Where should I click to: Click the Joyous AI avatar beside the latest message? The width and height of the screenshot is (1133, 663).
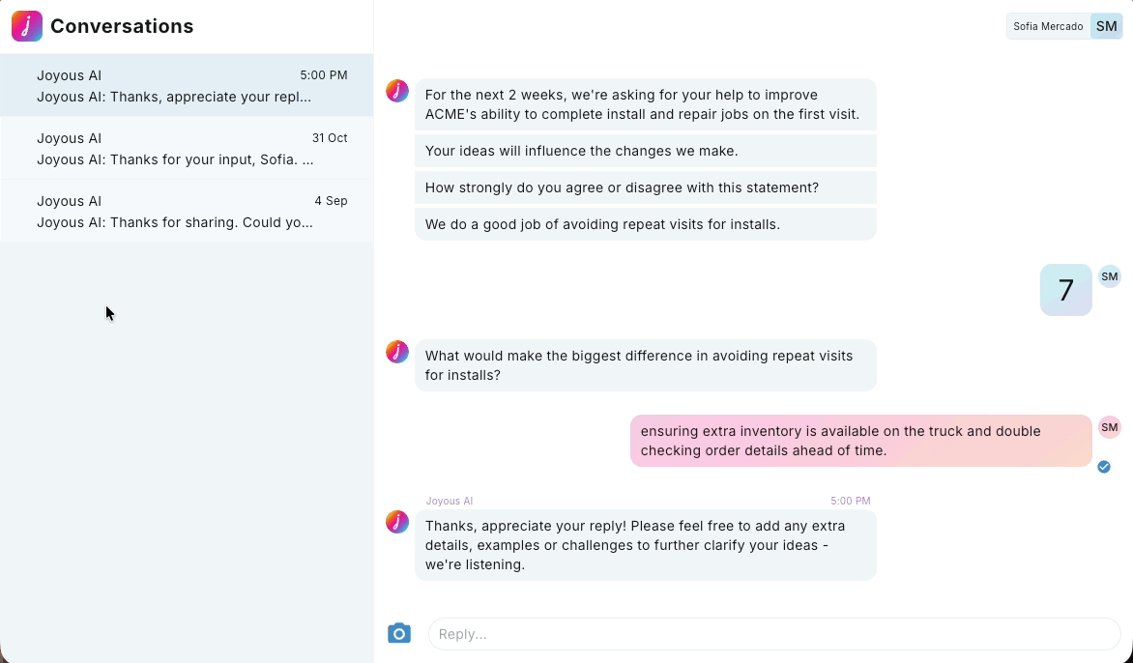[x=397, y=522]
